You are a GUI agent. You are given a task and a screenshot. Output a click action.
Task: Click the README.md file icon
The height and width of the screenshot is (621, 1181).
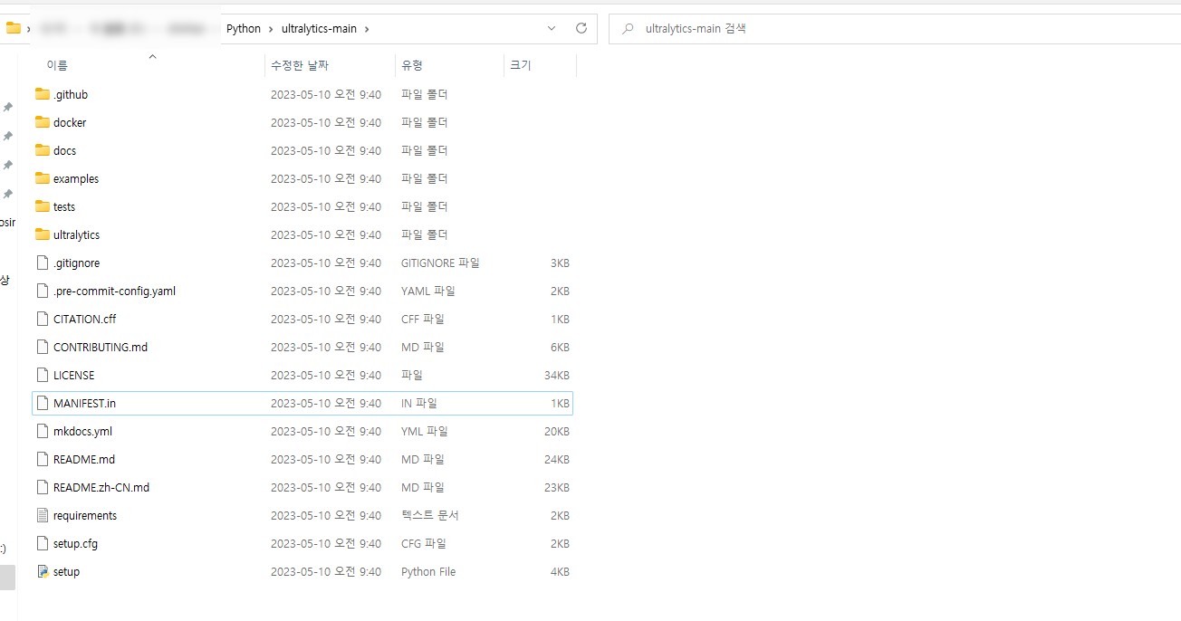(x=42, y=459)
